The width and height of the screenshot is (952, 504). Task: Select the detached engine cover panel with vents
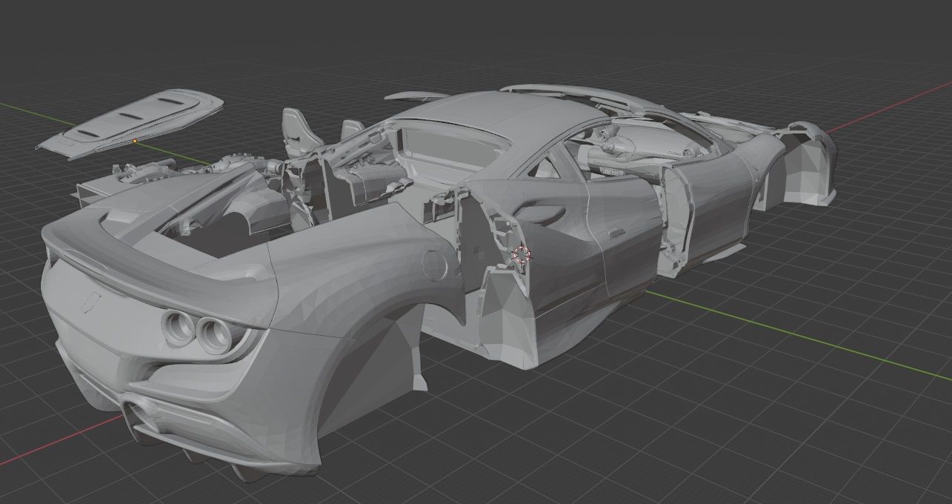point(130,123)
